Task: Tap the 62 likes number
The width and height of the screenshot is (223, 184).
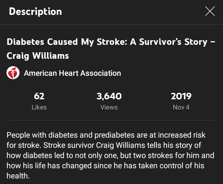Action: click(39, 96)
